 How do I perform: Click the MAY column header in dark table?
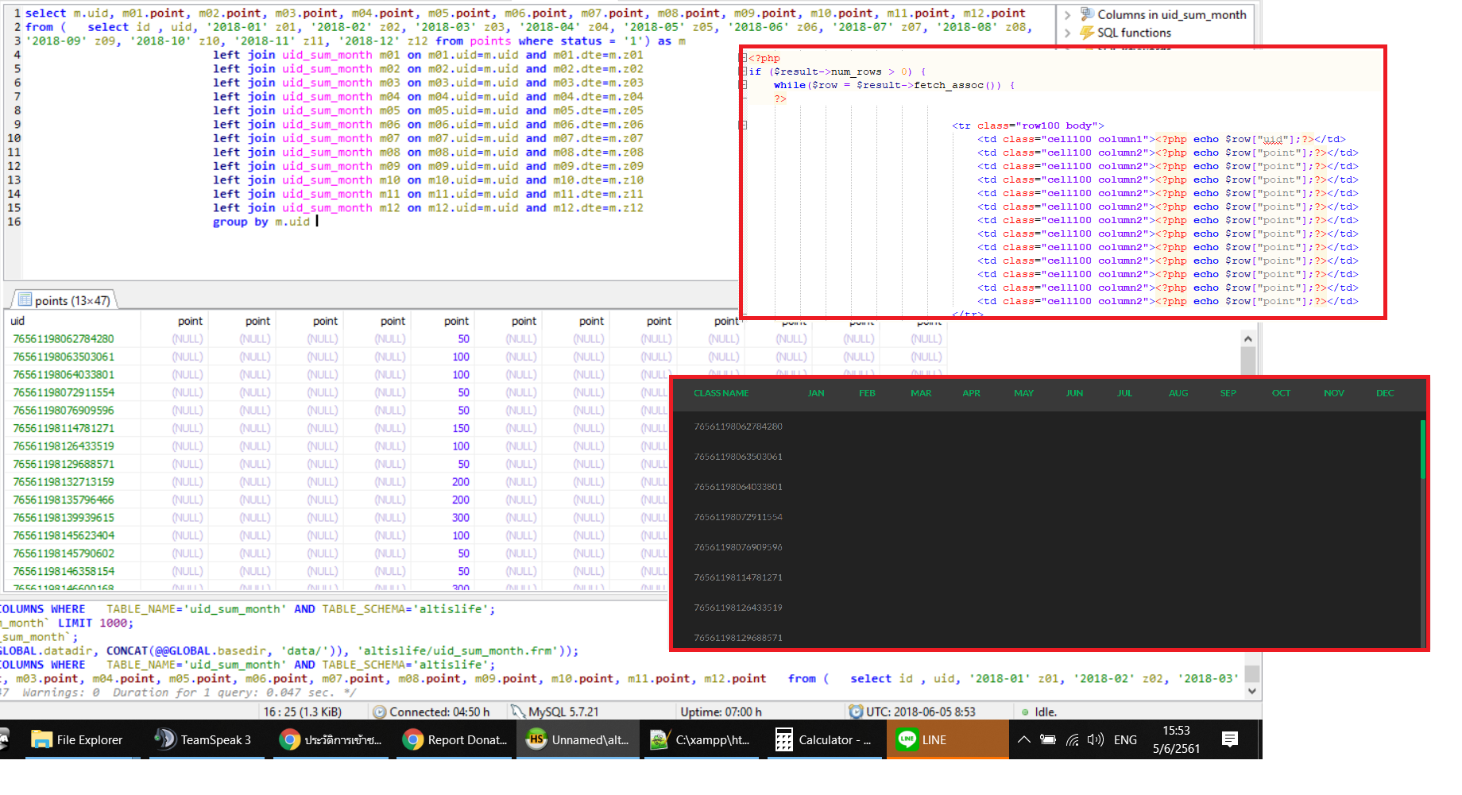pyautogui.click(x=1023, y=393)
